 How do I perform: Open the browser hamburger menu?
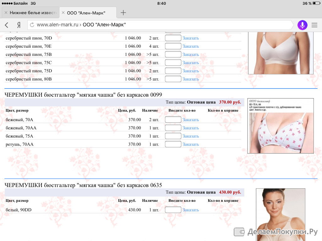point(314,25)
